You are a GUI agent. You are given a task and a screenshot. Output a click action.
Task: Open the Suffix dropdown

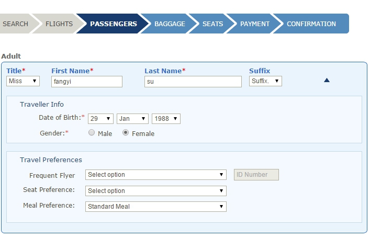(x=265, y=81)
